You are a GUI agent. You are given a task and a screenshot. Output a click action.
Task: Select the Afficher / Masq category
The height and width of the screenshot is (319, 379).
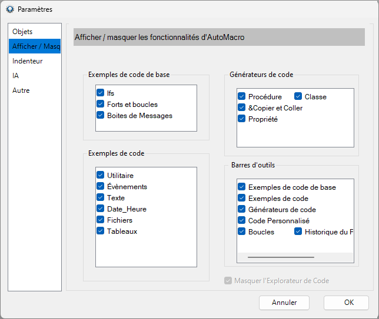(35, 46)
